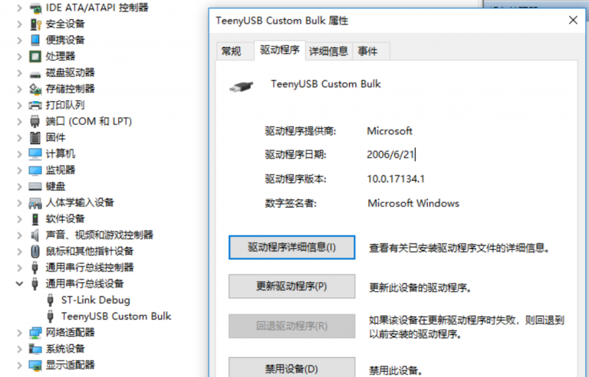Click the 键盘 keyboard icon
589x377 pixels.
pyautogui.click(x=35, y=186)
